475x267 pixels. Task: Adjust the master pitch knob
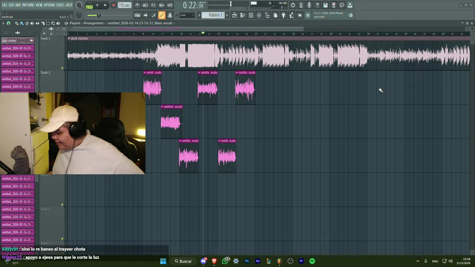(79, 15)
